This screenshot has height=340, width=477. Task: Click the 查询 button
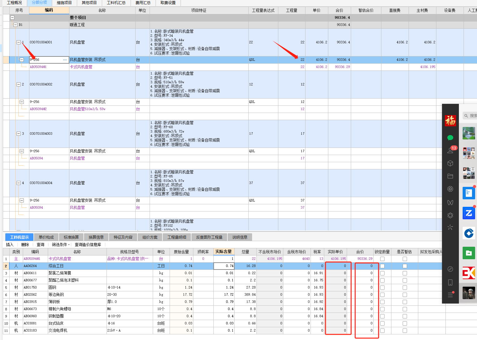pos(40,245)
